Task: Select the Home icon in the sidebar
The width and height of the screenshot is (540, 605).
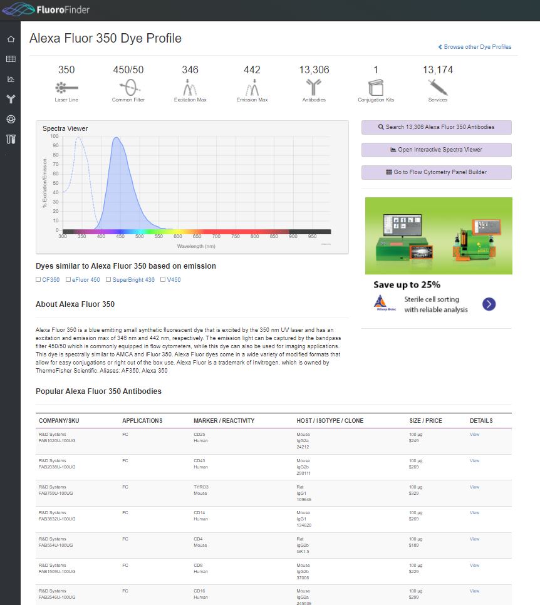Action: [x=10, y=39]
